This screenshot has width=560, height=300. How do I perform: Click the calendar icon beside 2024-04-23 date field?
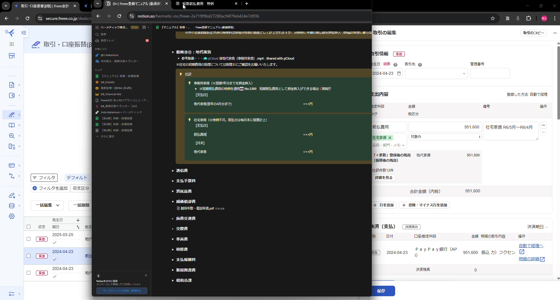(x=399, y=74)
